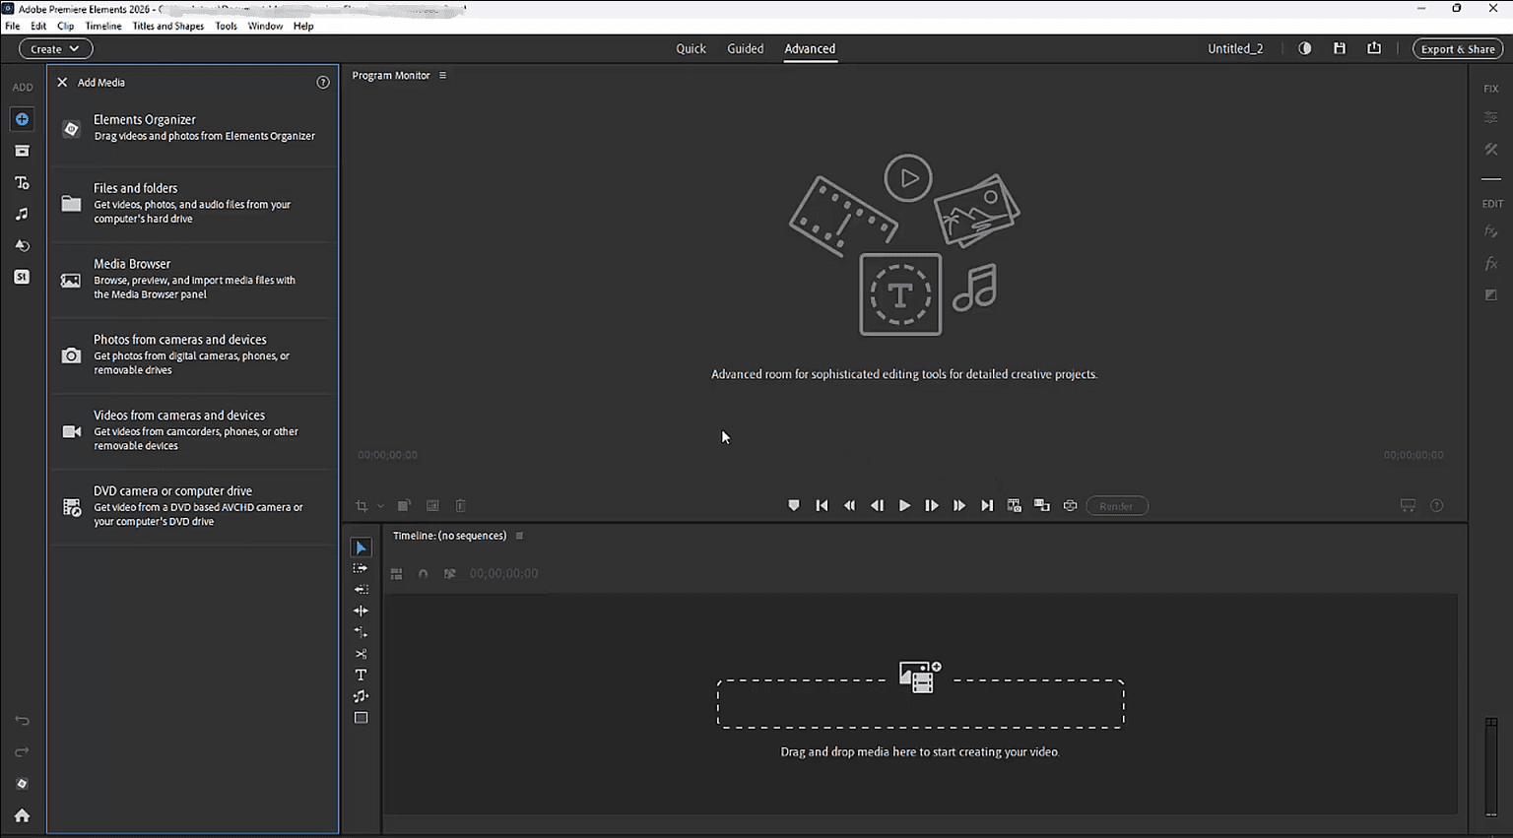Select the Track Select Forward tool
1513x838 pixels.
[x=361, y=568]
